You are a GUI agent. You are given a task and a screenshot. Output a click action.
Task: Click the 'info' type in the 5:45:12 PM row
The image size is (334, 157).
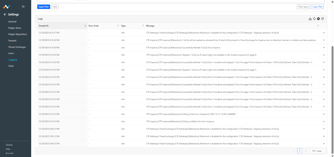point(123,144)
